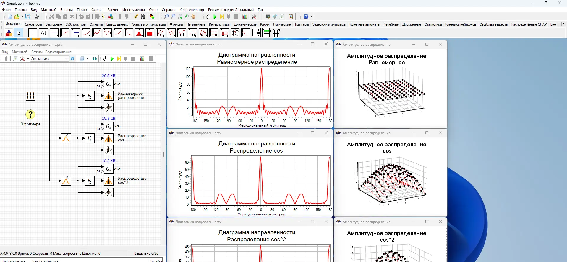
Task: Click the stopwatch icon in project window toolbar
Action: 105,59
